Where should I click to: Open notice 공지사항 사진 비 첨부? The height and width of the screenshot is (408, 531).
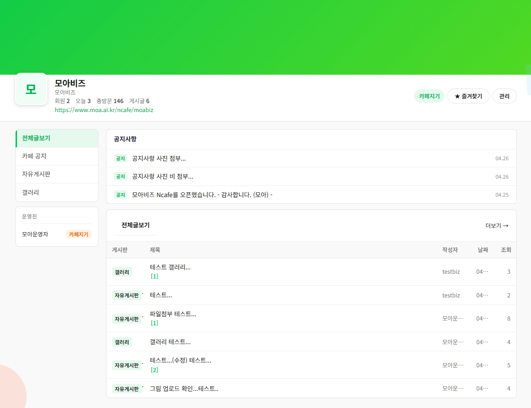click(x=162, y=176)
